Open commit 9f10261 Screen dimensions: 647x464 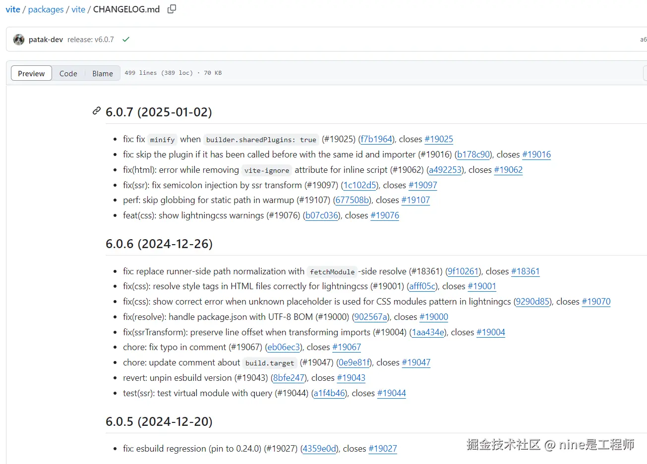463,271
